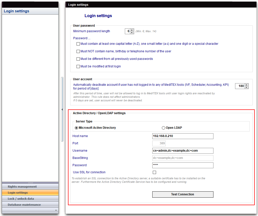Click the Host name input field
This screenshot has width=258, height=216.
tap(183, 136)
